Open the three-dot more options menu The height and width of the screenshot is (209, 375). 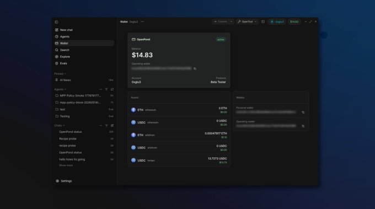(142, 22)
